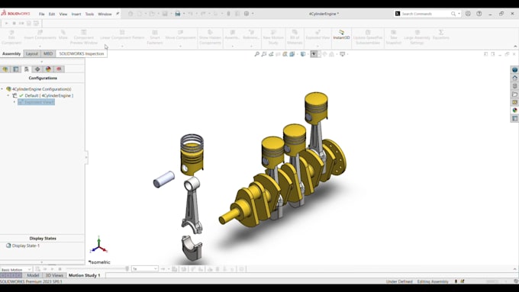Screen dimensions: 519x292
Task: Collapse the ribbon with the chevron
Action: 515,47
